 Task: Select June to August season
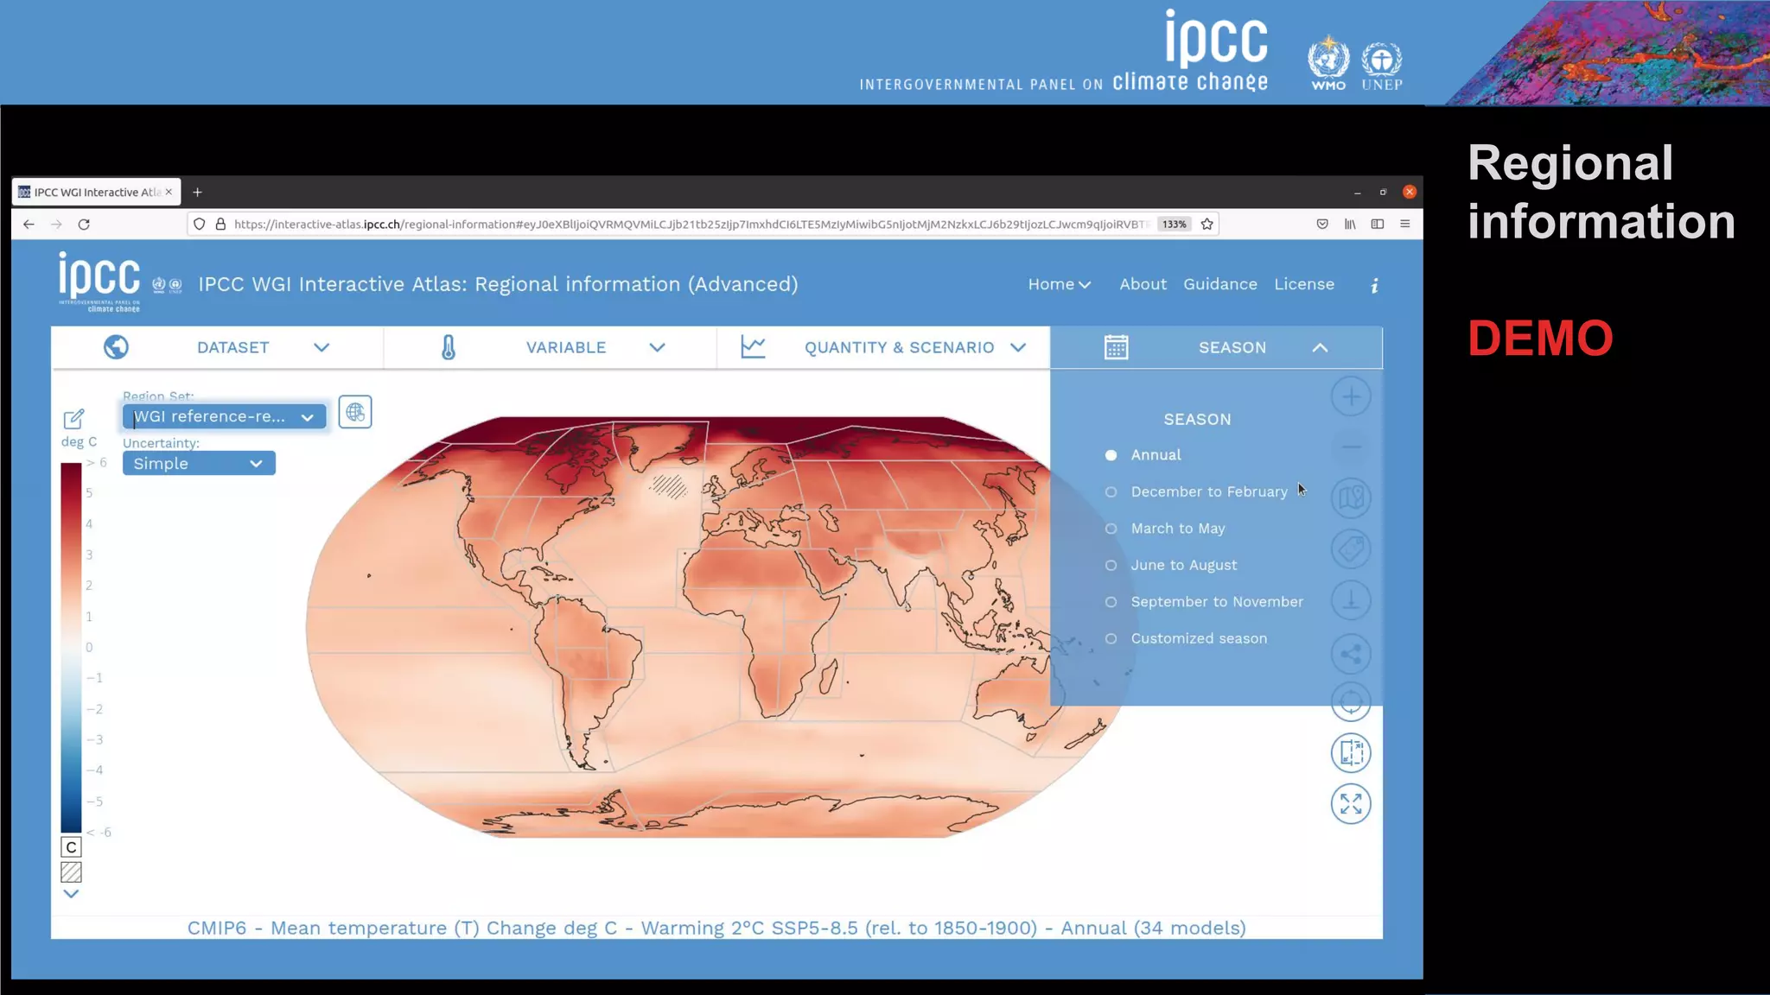[x=1171, y=566]
